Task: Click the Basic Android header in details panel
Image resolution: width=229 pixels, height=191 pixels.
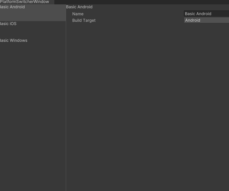Action: (79, 7)
